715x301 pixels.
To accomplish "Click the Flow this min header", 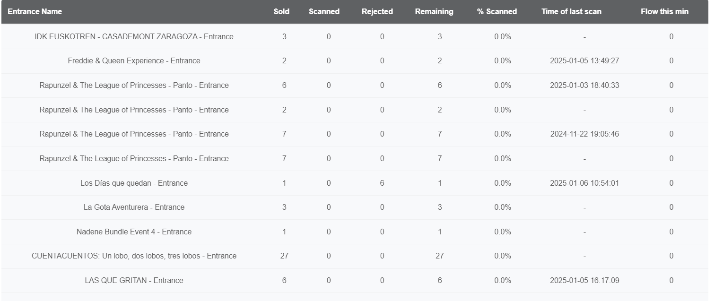I will (665, 11).
